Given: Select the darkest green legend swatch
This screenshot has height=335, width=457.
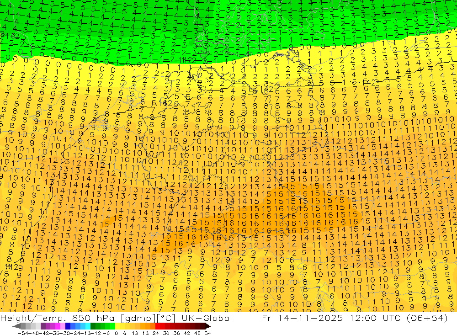Looking at the screenshot, I should (93, 326).
